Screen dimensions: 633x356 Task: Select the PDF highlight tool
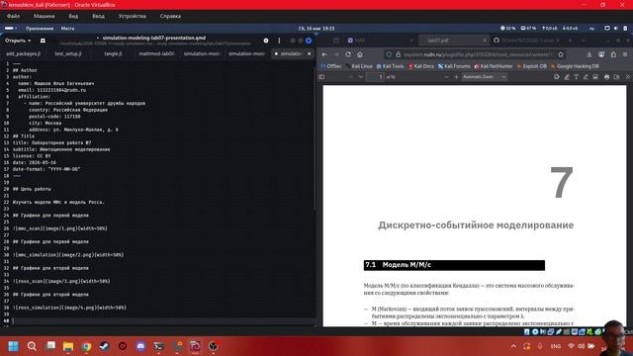(567, 77)
